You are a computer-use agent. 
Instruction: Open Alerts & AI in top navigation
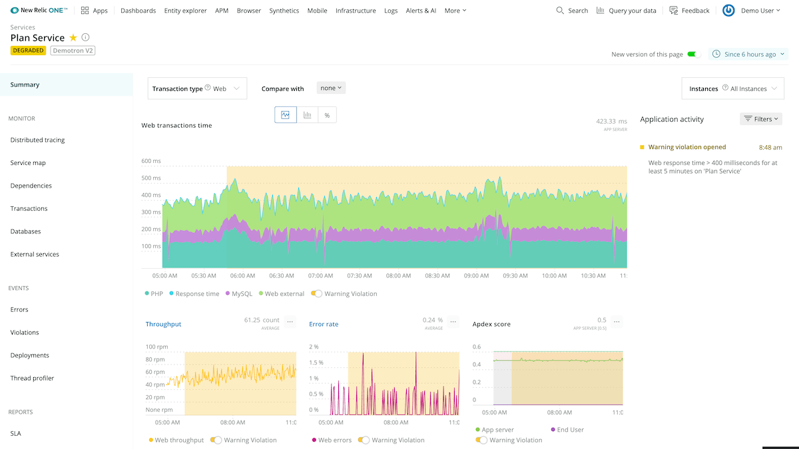point(421,11)
